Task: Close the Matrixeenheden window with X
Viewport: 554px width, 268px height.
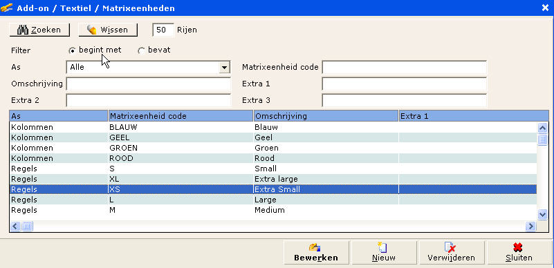Action: click(x=546, y=8)
